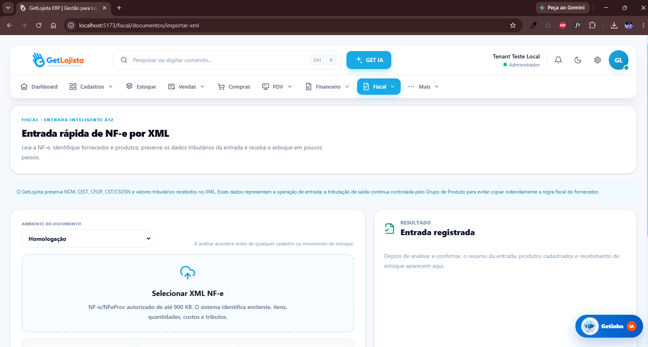Viewport: 648px width, 347px height.
Task: Click the Compras cart icon
Action: pyautogui.click(x=221, y=87)
